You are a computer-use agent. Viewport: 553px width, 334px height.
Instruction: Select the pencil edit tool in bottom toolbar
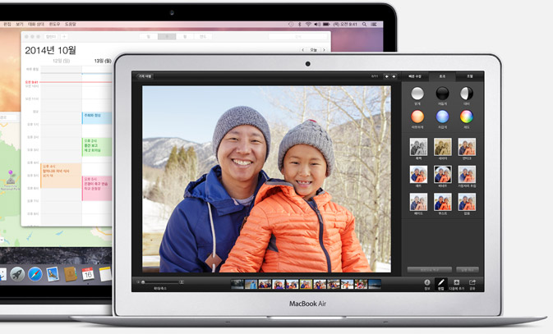pos(441,284)
